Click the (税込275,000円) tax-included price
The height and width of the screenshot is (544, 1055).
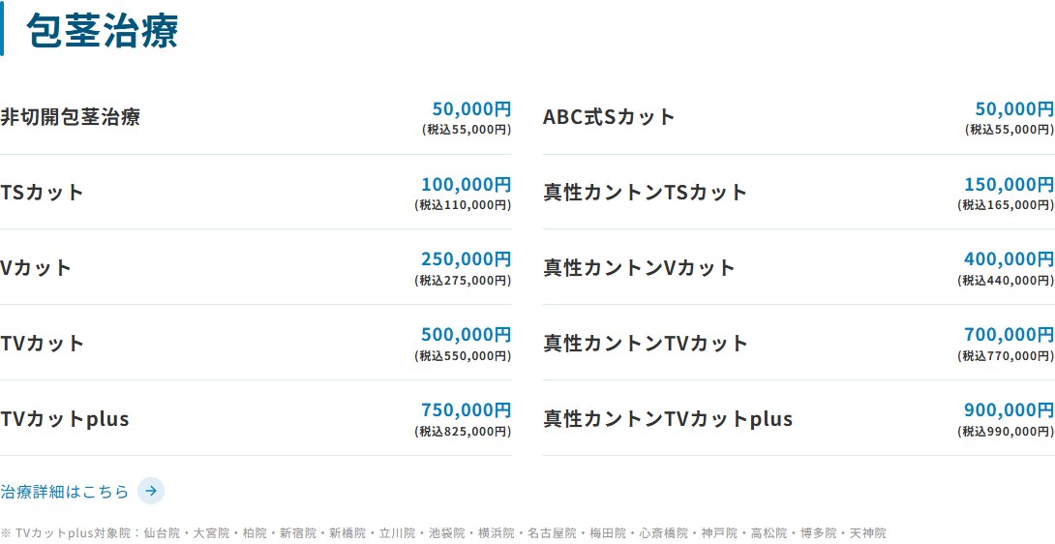(463, 281)
